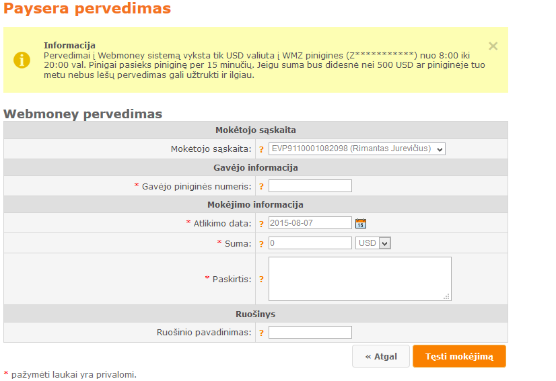Screen dimensions: 556x381
Task: Open the calendar date picker icon
Action: pos(361,224)
